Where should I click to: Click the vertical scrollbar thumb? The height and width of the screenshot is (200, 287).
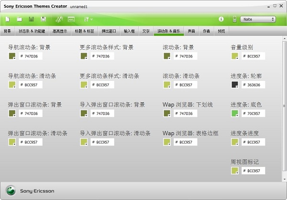[x=284, y=106]
